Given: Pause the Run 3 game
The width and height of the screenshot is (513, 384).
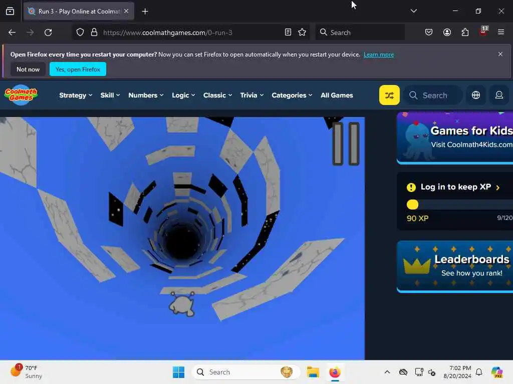Looking at the screenshot, I should (346, 143).
